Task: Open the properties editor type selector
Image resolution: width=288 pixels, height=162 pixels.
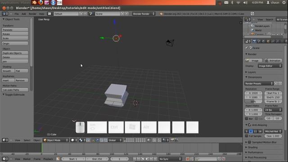Action: pyautogui.click(x=248, y=41)
